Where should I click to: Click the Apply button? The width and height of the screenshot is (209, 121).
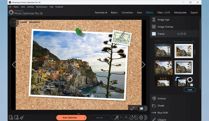point(190,90)
